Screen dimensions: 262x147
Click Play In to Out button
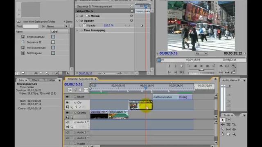[182, 72]
